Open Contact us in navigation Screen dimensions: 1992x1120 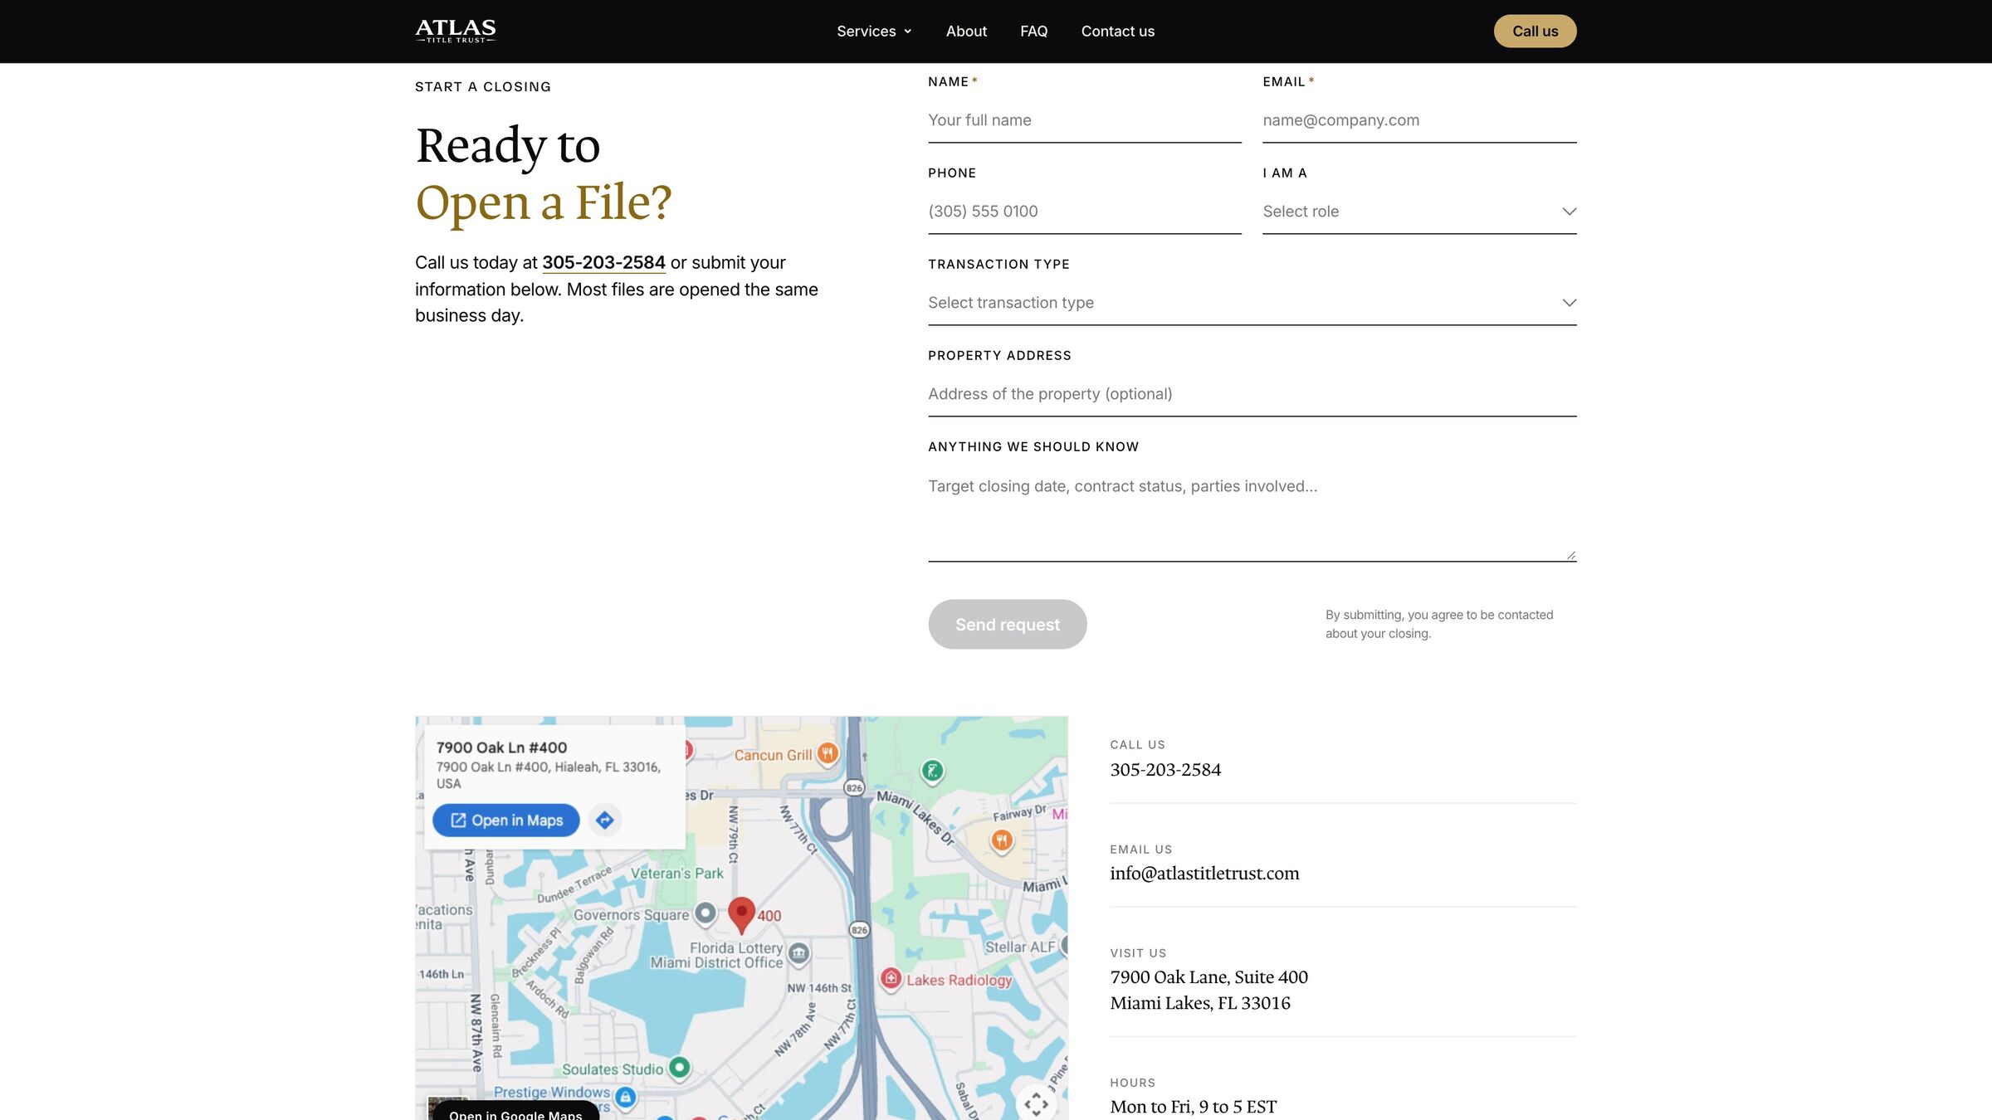click(x=1117, y=32)
